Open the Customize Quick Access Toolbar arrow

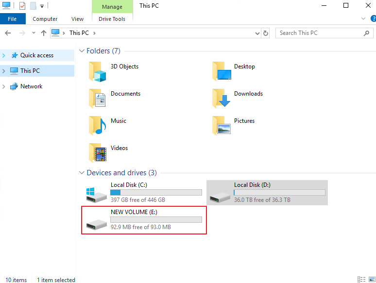(42, 6)
